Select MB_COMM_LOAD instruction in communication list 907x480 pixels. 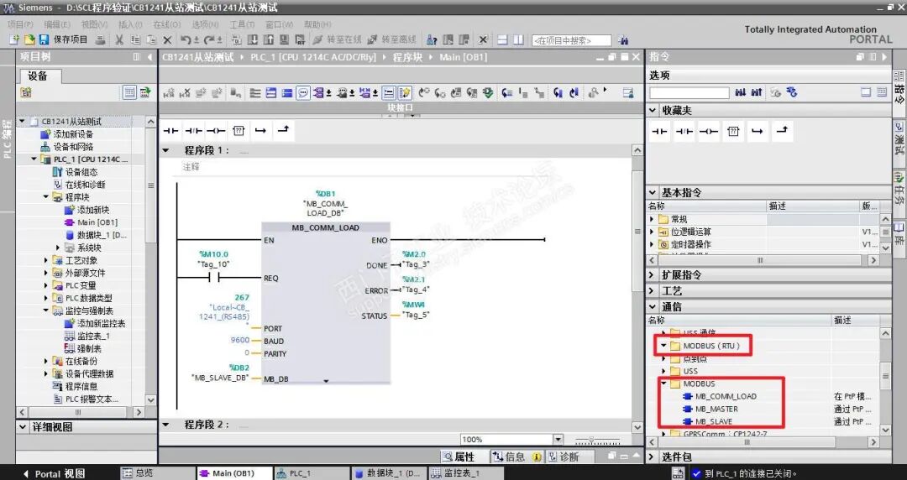click(x=726, y=396)
